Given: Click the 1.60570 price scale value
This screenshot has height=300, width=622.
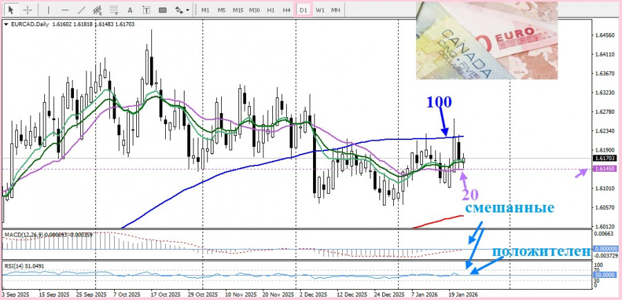Looking at the screenshot, I should [605, 208].
